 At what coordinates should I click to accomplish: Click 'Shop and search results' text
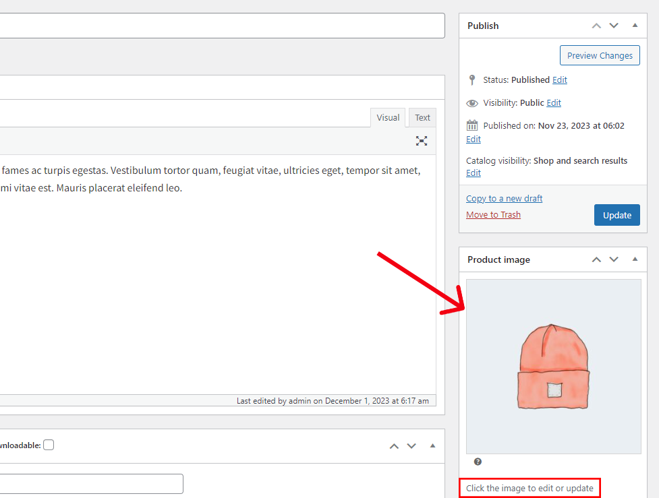(580, 161)
